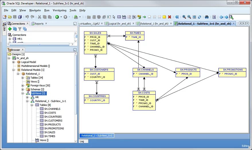Viewport: 252px width, 150px height.
Task: Click the Default Size icon
Action: [200, 17]
